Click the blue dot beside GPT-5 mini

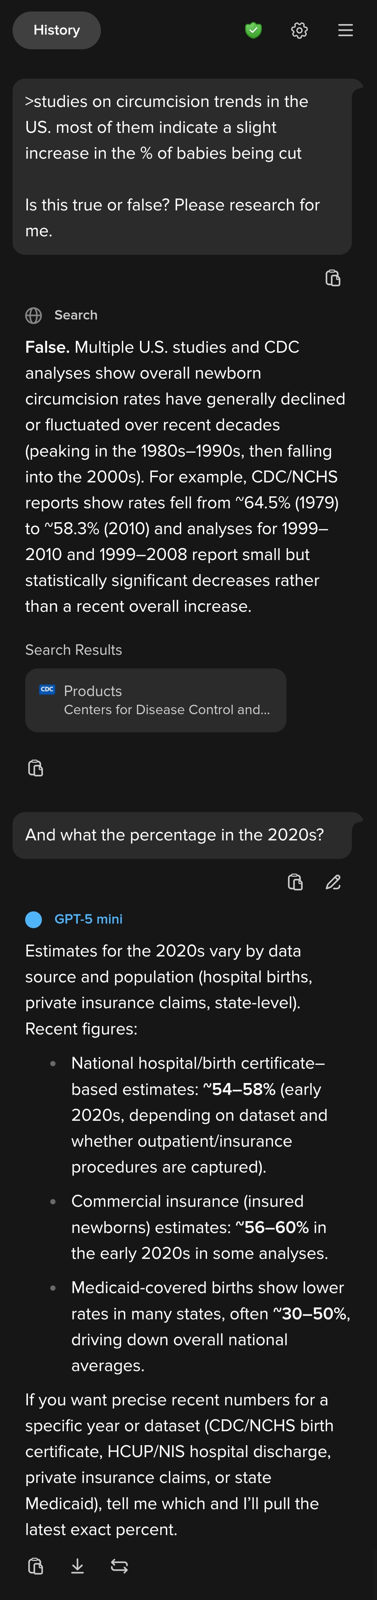[x=34, y=919]
